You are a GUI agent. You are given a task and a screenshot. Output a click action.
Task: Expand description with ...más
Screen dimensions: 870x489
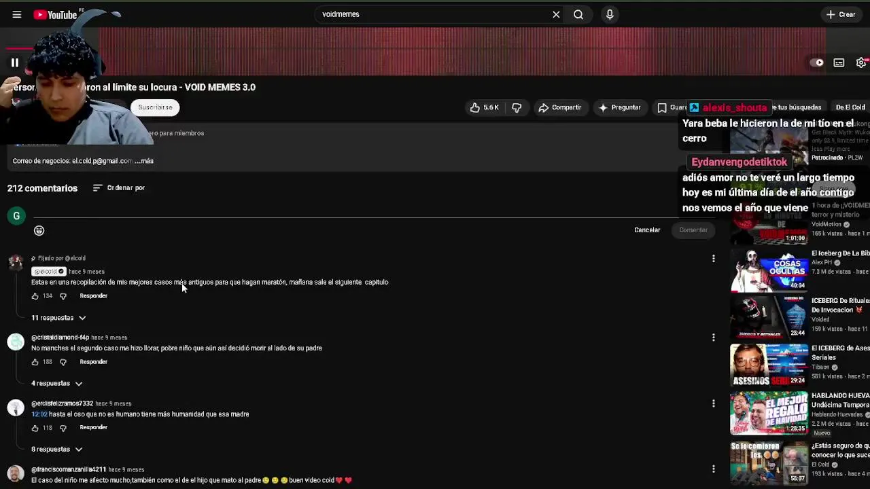tap(143, 161)
